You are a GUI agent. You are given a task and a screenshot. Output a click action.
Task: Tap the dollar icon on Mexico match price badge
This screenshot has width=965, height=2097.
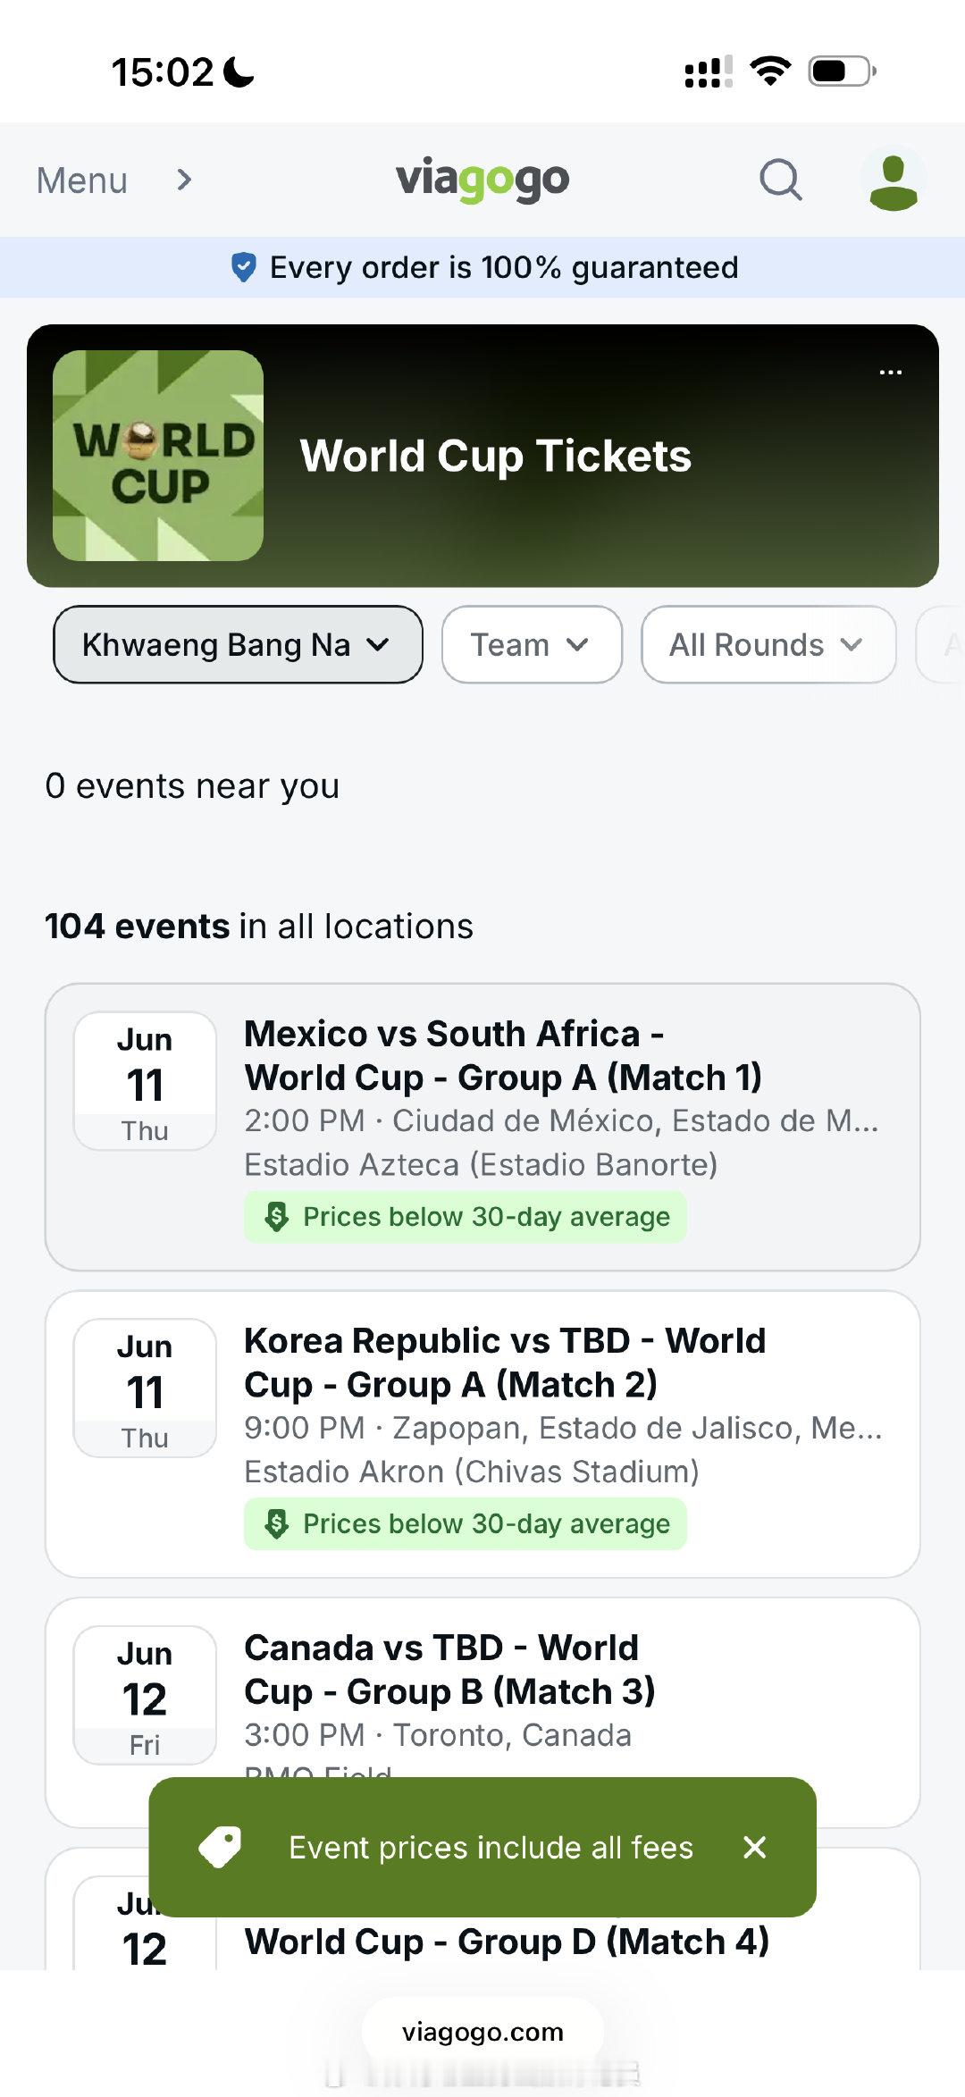point(277,1216)
